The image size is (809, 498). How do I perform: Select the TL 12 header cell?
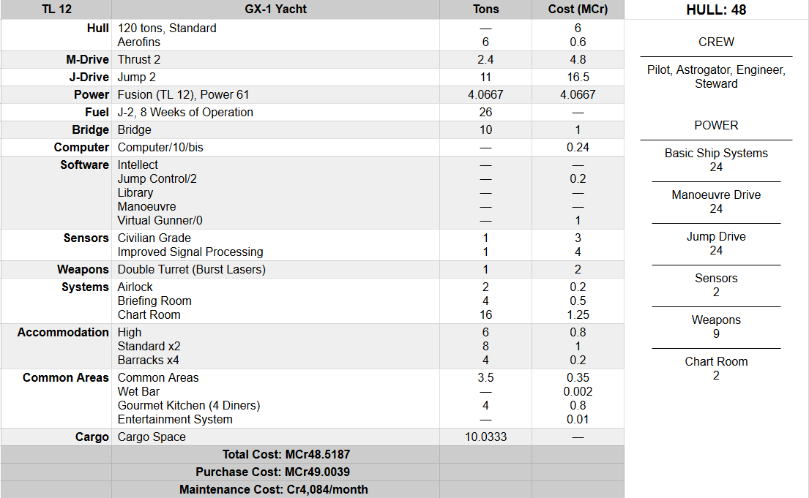click(x=56, y=10)
